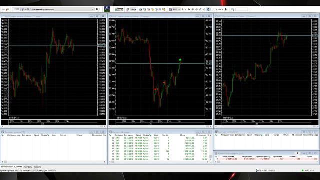Select the Фьючерсы РТС и Доллар tab
320x180 pixels.
[11, 166]
